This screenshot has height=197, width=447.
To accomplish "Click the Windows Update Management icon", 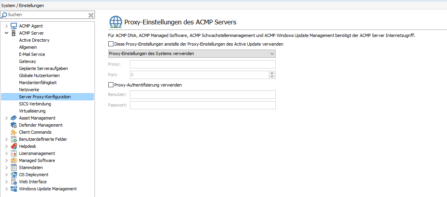I will pos(14,189).
